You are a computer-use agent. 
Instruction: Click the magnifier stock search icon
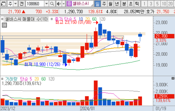pyautogui.click(x=52, y=4)
